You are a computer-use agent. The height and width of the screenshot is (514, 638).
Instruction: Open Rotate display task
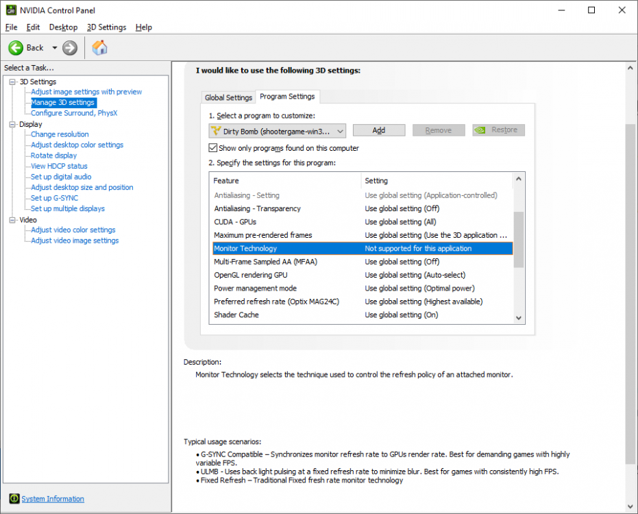[53, 156]
